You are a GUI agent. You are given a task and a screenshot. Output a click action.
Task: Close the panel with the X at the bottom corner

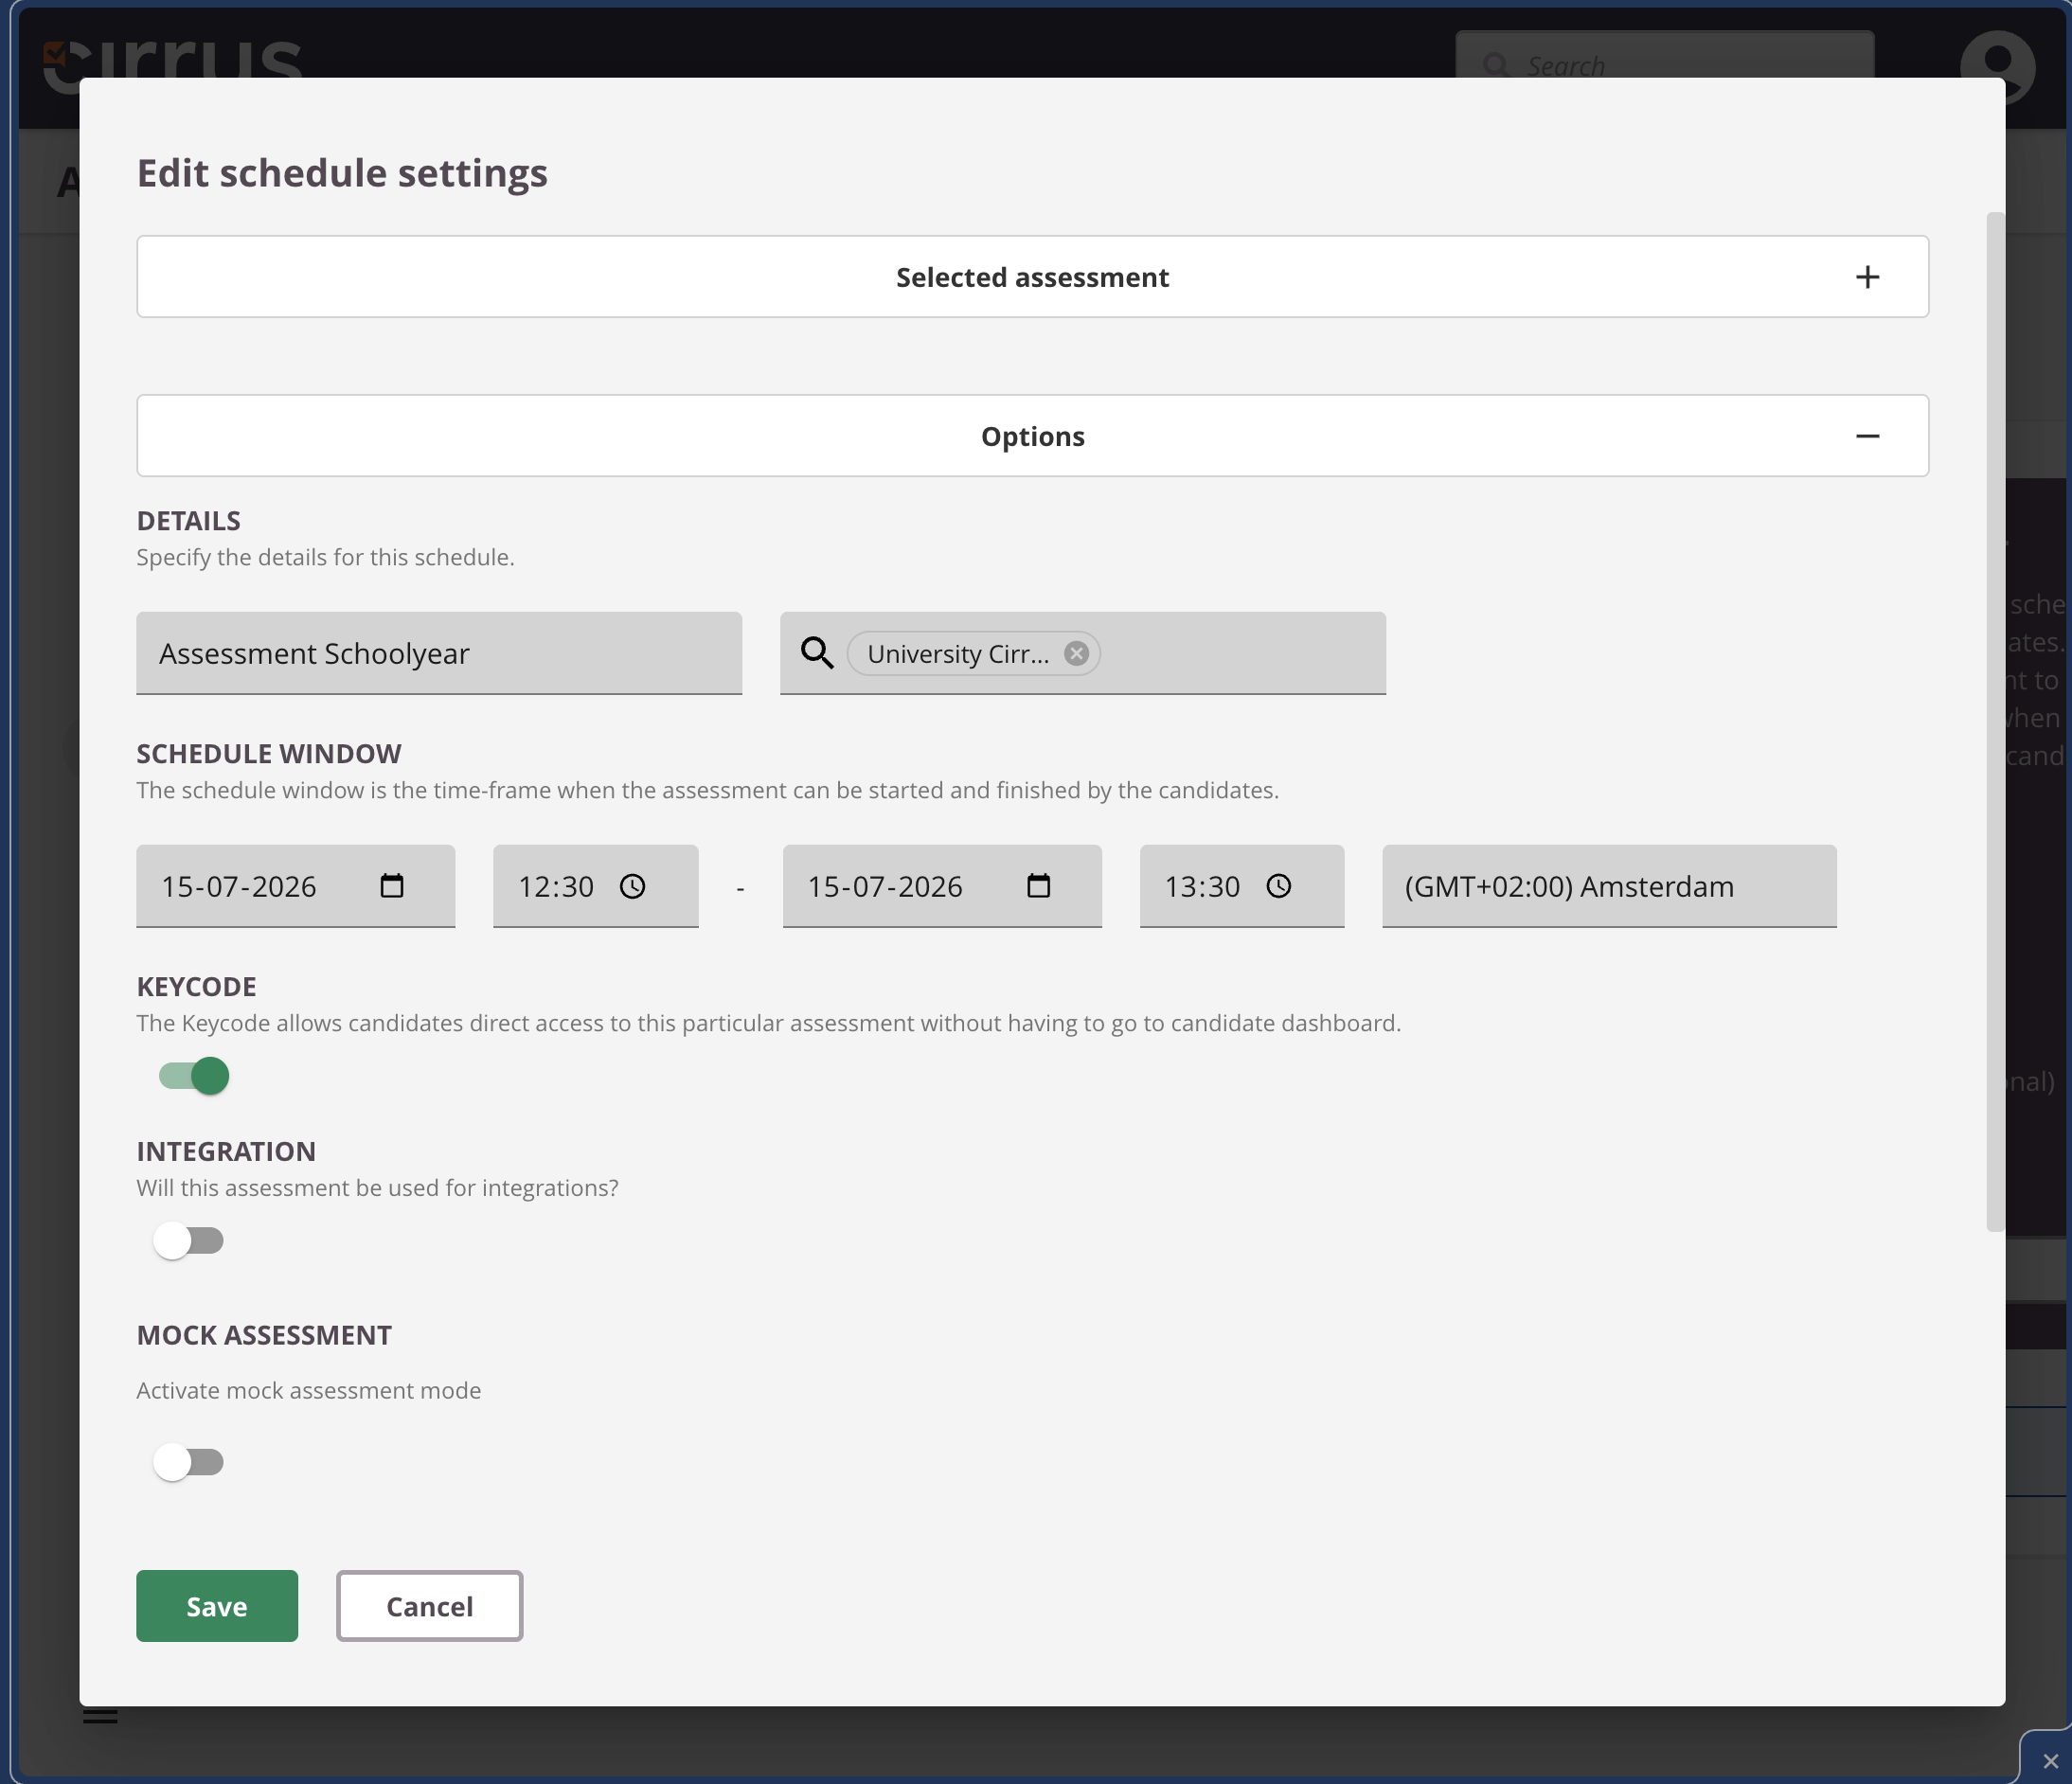pos(2050,1760)
